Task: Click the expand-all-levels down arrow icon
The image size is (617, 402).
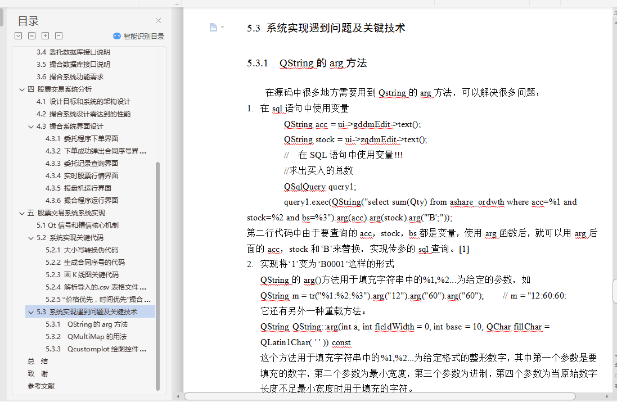Action: [18, 36]
